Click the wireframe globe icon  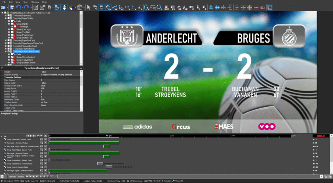(x=79, y=7)
